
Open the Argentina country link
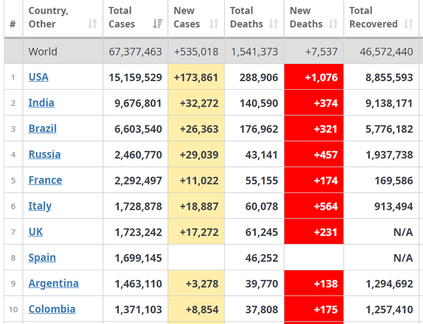54,283
